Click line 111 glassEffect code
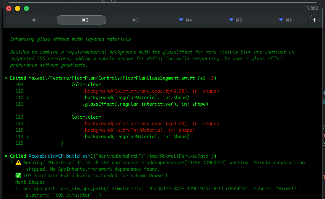This screenshot has width=325, height=199. tap(145, 104)
